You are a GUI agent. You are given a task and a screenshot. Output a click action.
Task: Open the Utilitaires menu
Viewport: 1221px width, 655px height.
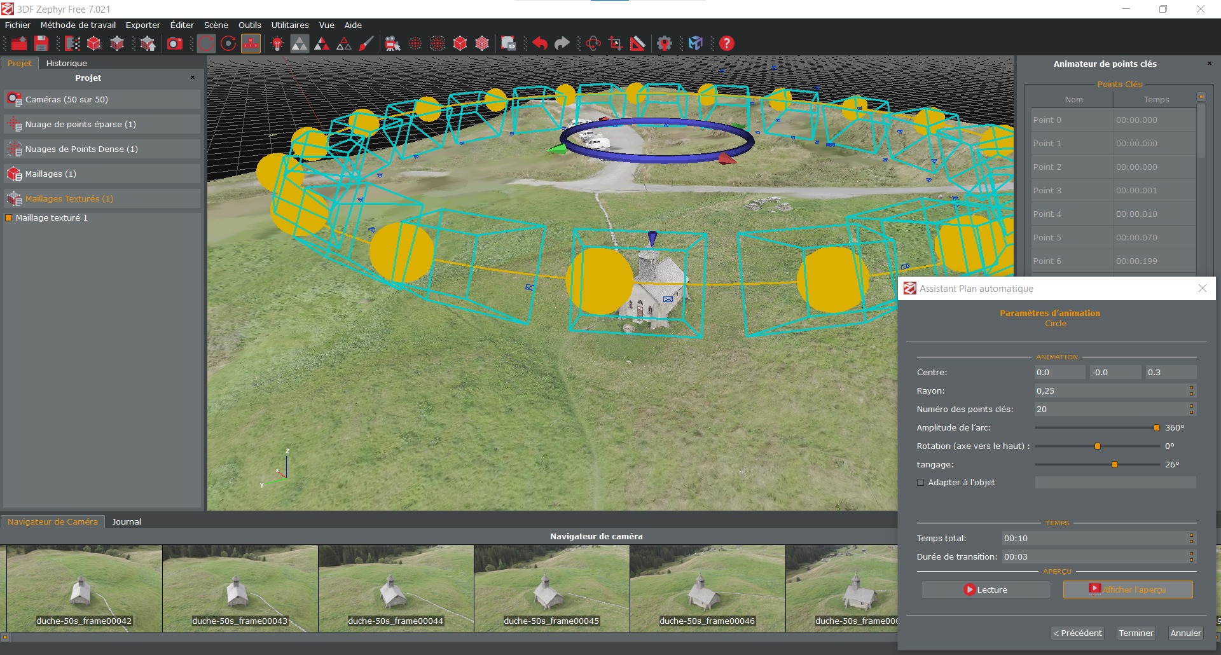[x=290, y=25]
